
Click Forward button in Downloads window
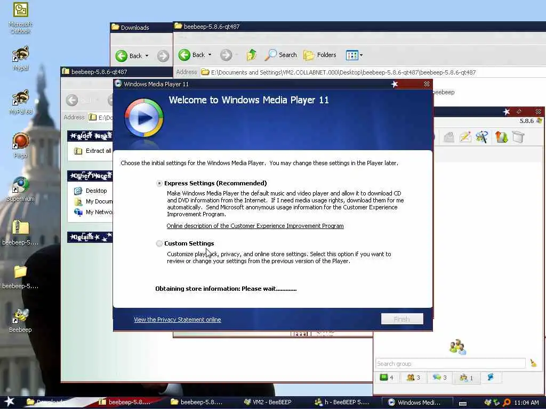coord(163,55)
